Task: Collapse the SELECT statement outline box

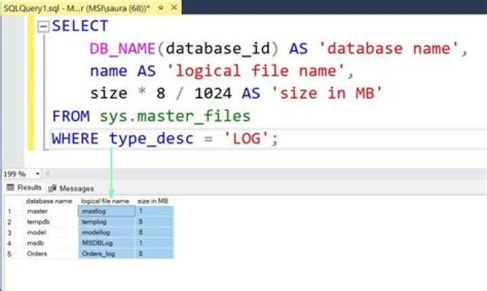Action: coord(43,26)
